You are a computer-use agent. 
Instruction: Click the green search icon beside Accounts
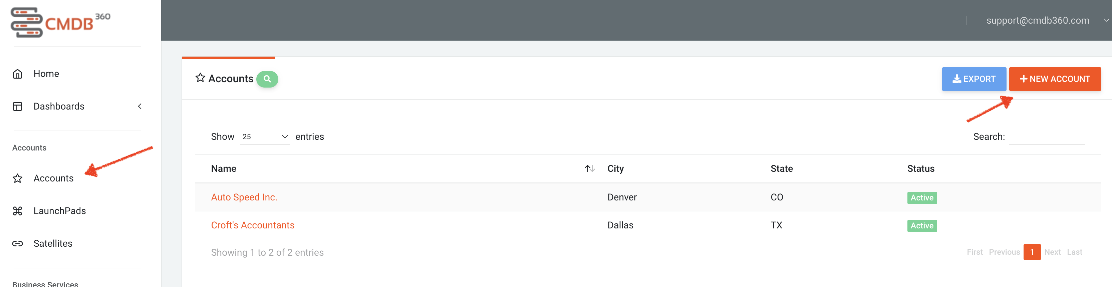point(267,79)
